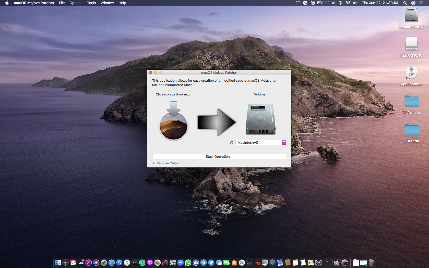Viewport: 429px width, 268px height.
Task: Open Messages from the dock
Action: pyautogui.click(x=219, y=262)
